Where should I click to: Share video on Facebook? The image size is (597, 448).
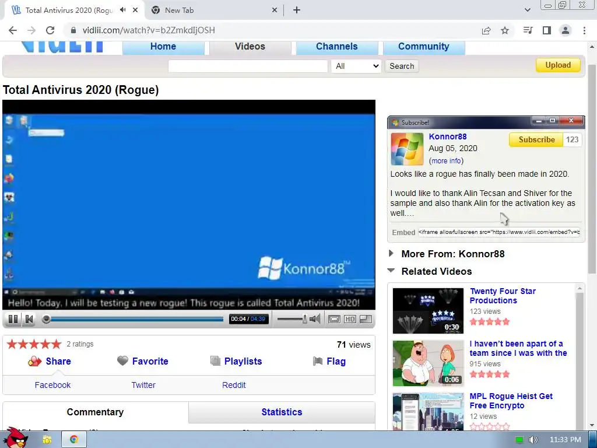[52, 385]
